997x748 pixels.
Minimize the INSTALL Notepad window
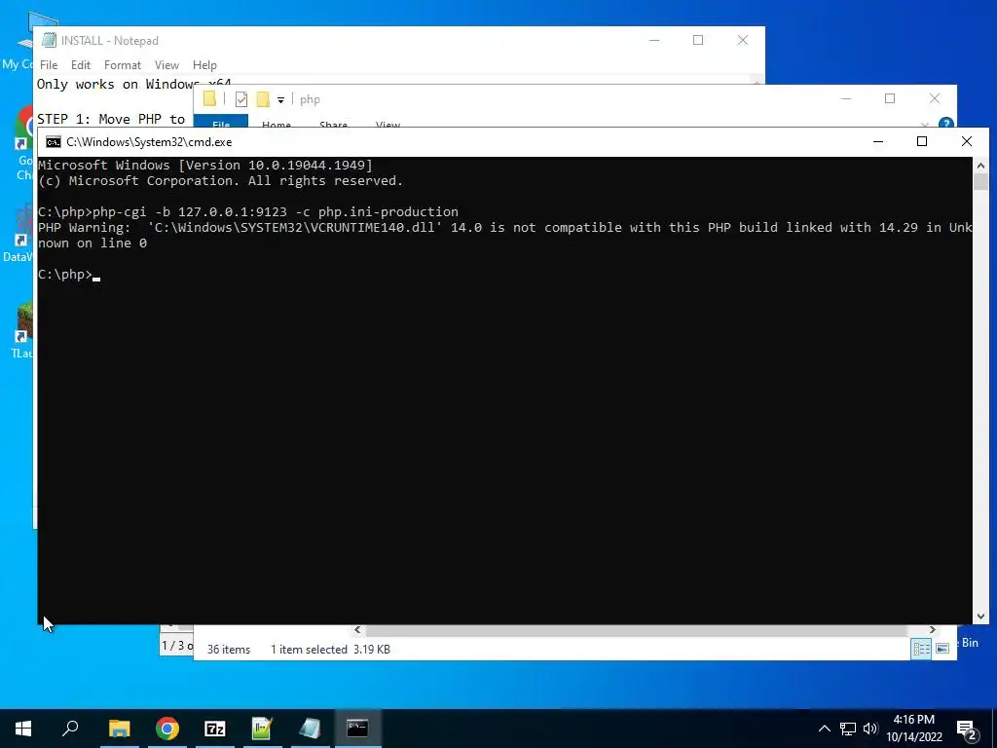[654, 40]
